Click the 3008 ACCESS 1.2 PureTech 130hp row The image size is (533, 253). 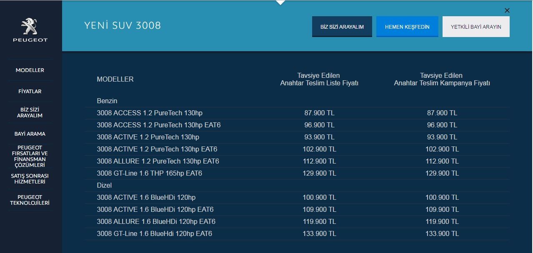pyautogui.click(x=150, y=113)
